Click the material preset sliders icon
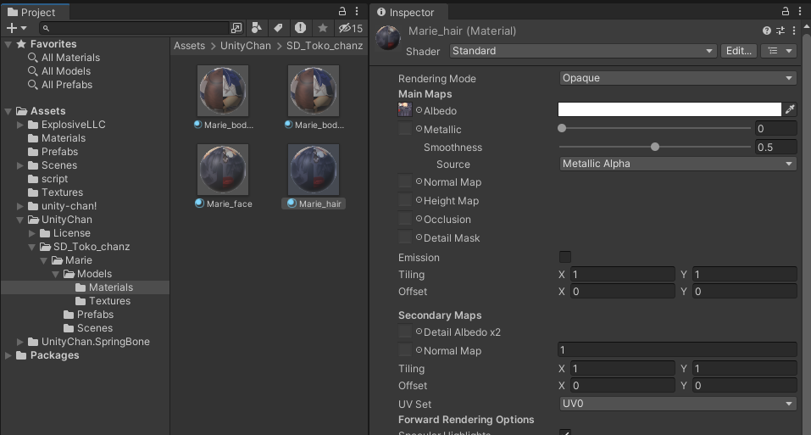The width and height of the screenshot is (811, 435). click(x=780, y=31)
